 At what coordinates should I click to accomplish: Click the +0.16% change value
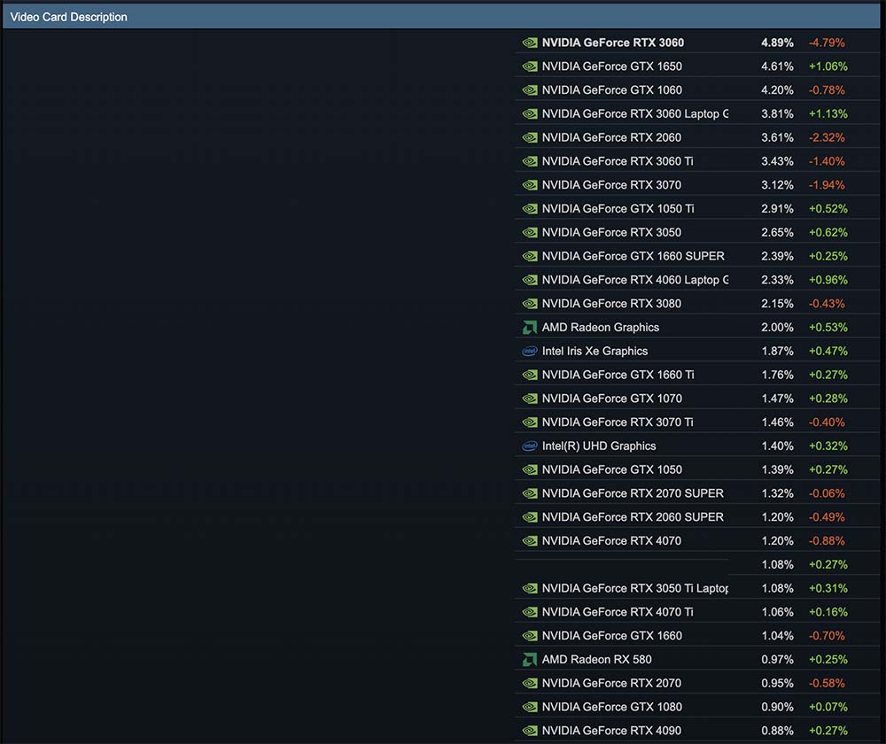(x=828, y=612)
